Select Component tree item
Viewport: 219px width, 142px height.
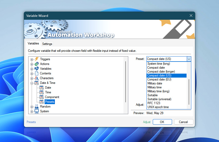52,97
